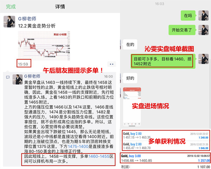This screenshot has height=169, width=211.
Task: Select Gold buy 2.00 order closed at 1460.70
Action: pyautogui.click(x=166, y=146)
